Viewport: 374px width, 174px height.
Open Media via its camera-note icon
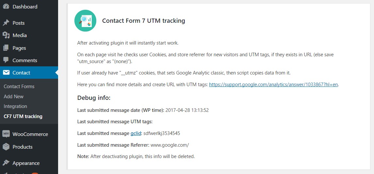click(6, 35)
